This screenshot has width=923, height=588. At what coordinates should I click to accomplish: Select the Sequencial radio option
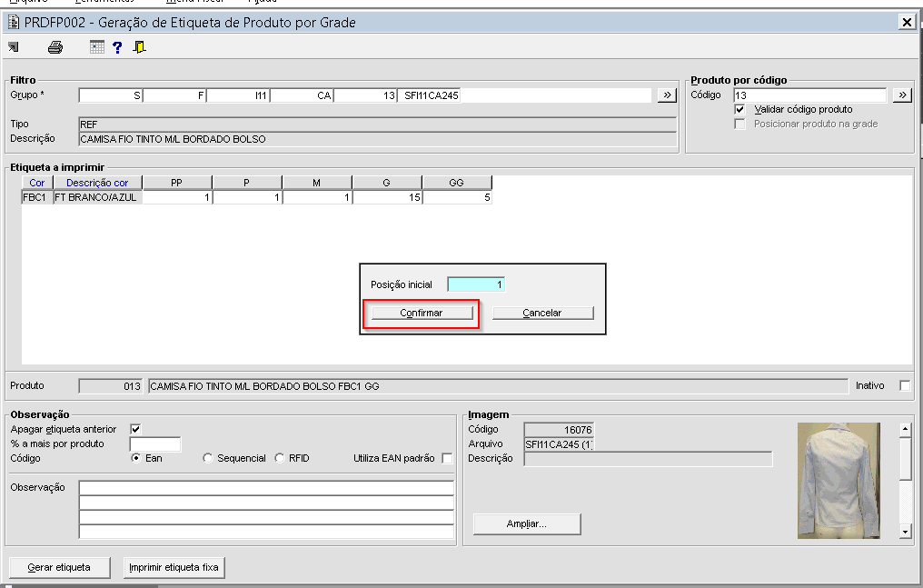coord(207,458)
